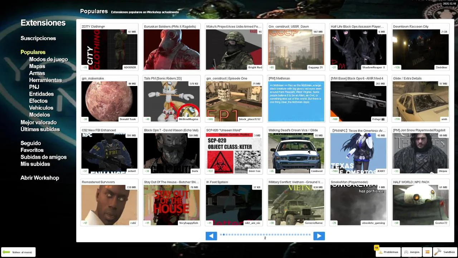Click the Abrir Workshop link
Viewport: 458px width, 258px height.
click(40, 178)
